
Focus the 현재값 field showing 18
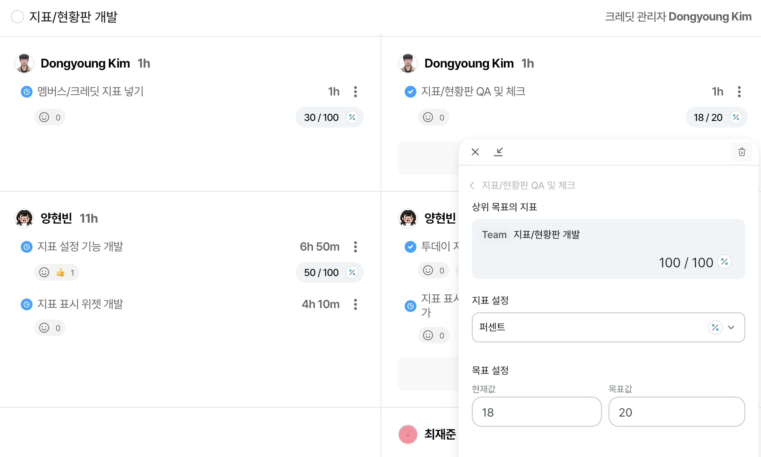click(537, 412)
